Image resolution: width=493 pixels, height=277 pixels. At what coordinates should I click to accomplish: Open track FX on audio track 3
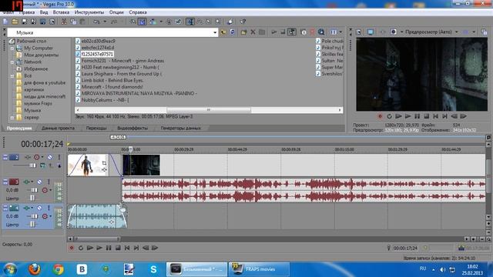tap(27, 182)
